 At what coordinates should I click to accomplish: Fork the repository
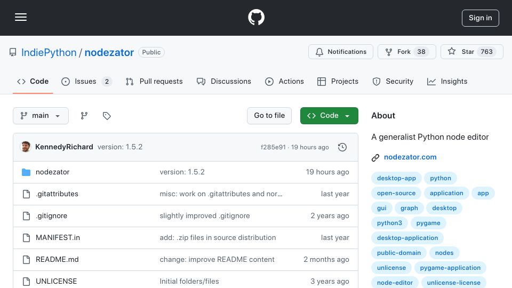pyautogui.click(x=406, y=52)
